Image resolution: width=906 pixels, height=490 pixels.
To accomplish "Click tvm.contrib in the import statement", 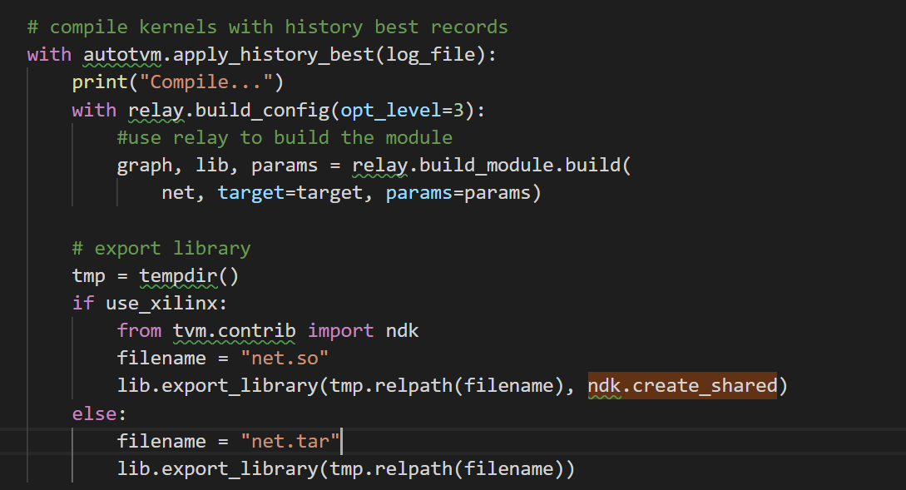I will pyautogui.click(x=234, y=330).
